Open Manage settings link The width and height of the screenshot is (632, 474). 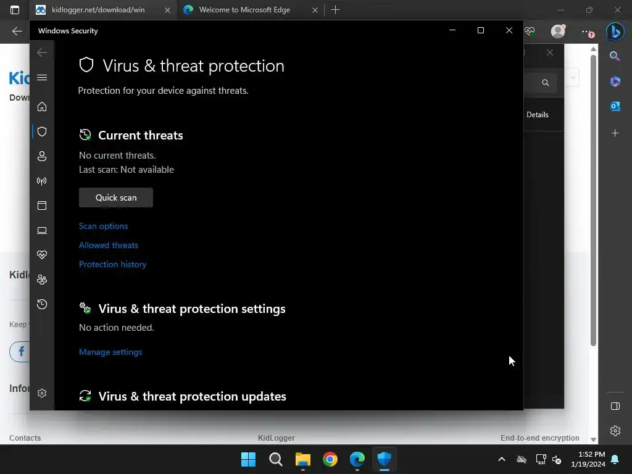coord(110,352)
